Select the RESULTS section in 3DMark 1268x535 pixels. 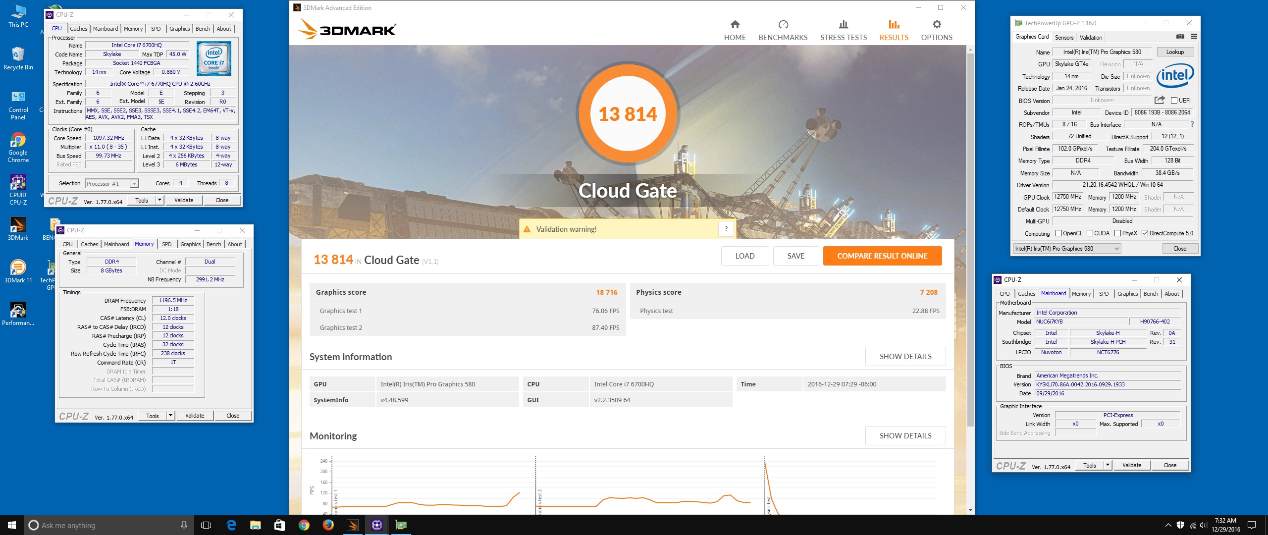(x=894, y=30)
